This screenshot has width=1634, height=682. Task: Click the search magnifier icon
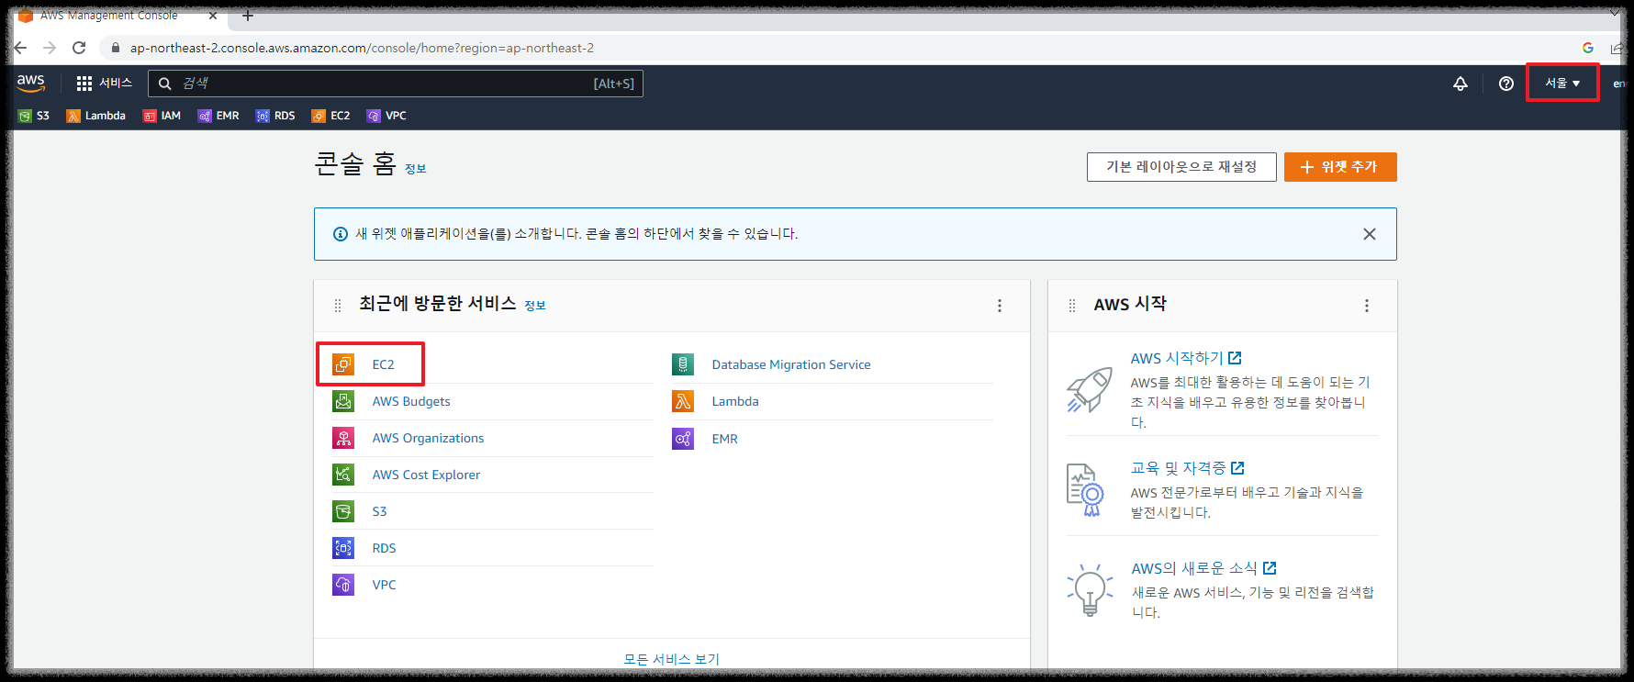(165, 84)
